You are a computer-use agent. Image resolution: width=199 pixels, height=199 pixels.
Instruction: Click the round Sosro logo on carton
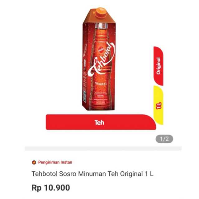(101, 50)
